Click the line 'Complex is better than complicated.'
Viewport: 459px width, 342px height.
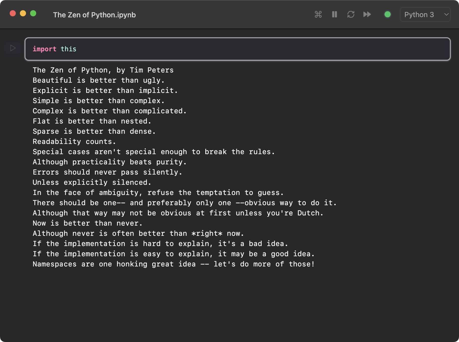(x=109, y=111)
